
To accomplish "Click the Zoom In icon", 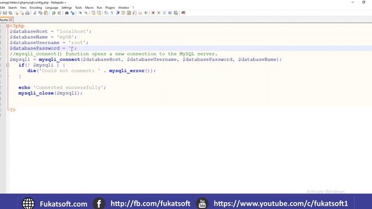I will tap(80, 13).
